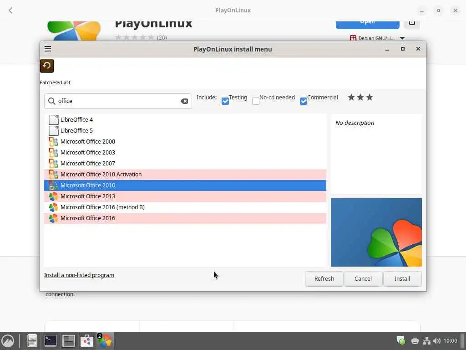This screenshot has height=350, width=466.
Task: Click the Refresh button
Action: point(324,279)
